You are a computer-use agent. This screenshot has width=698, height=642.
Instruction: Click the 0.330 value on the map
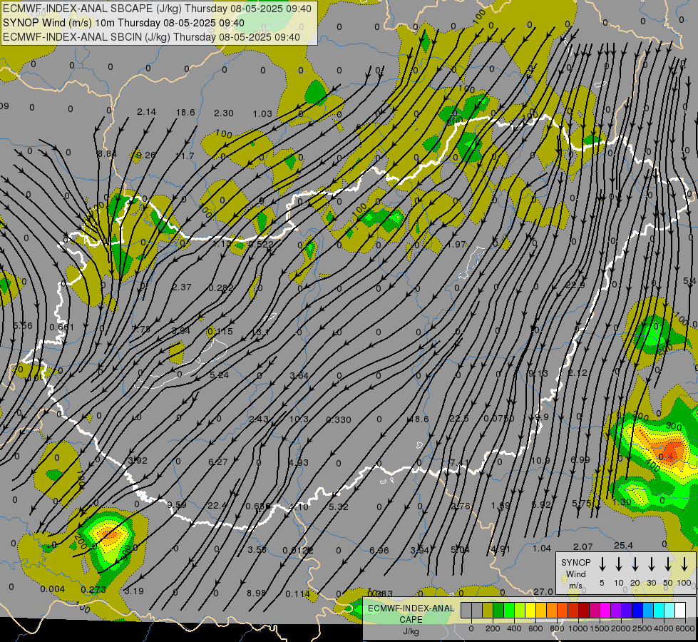[x=339, y=419]
